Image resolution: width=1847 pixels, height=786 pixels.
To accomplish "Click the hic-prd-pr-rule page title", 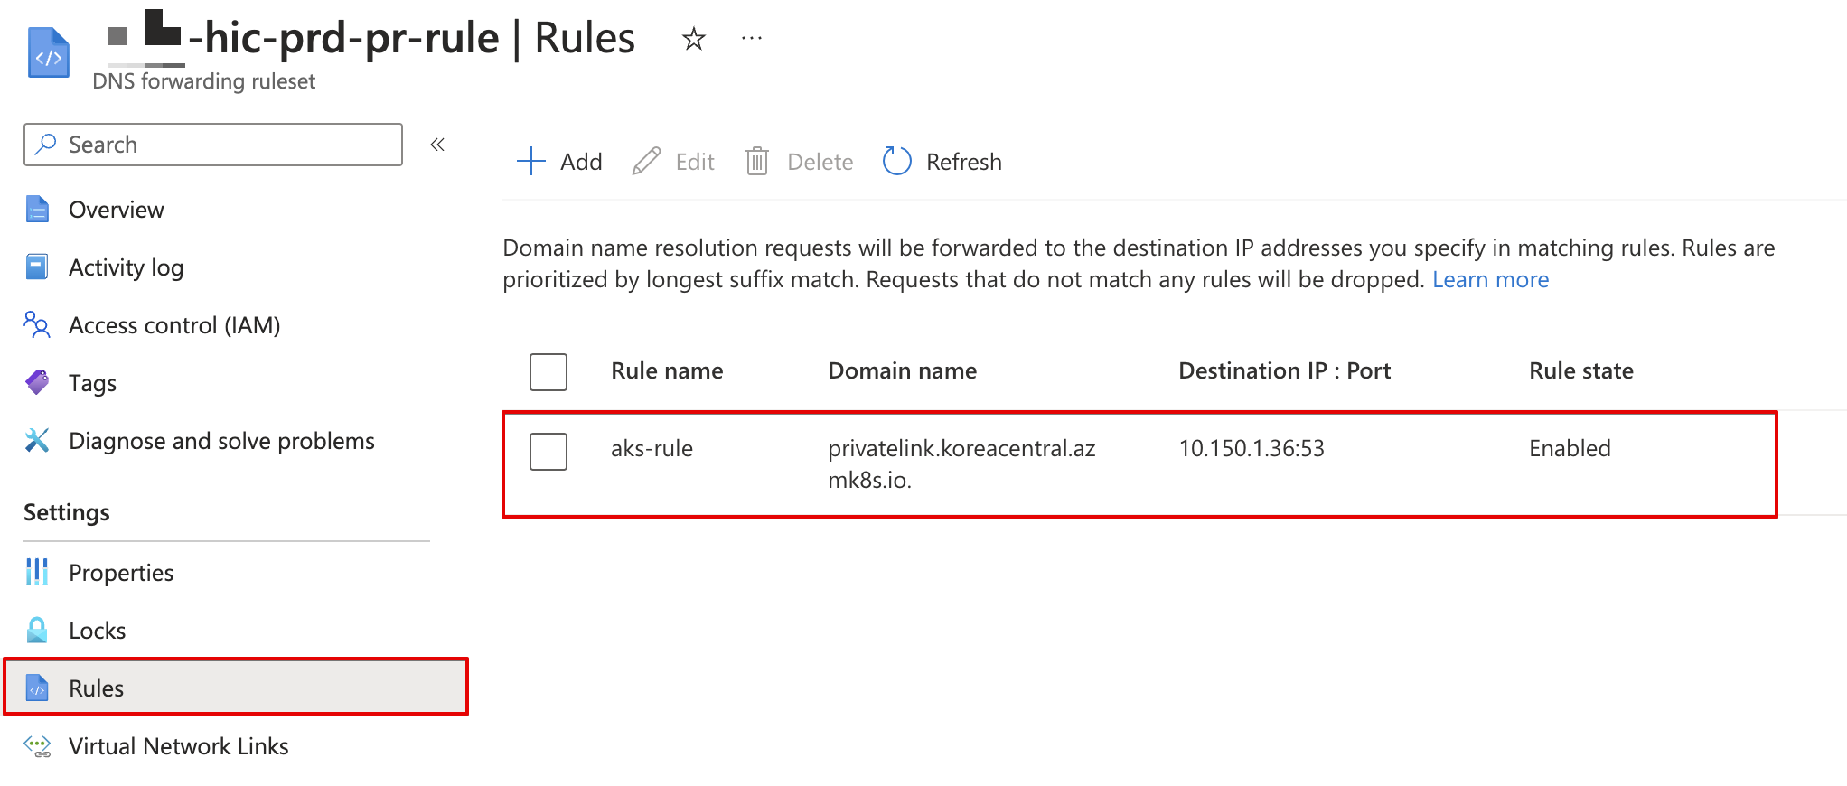I will (343, 38).
